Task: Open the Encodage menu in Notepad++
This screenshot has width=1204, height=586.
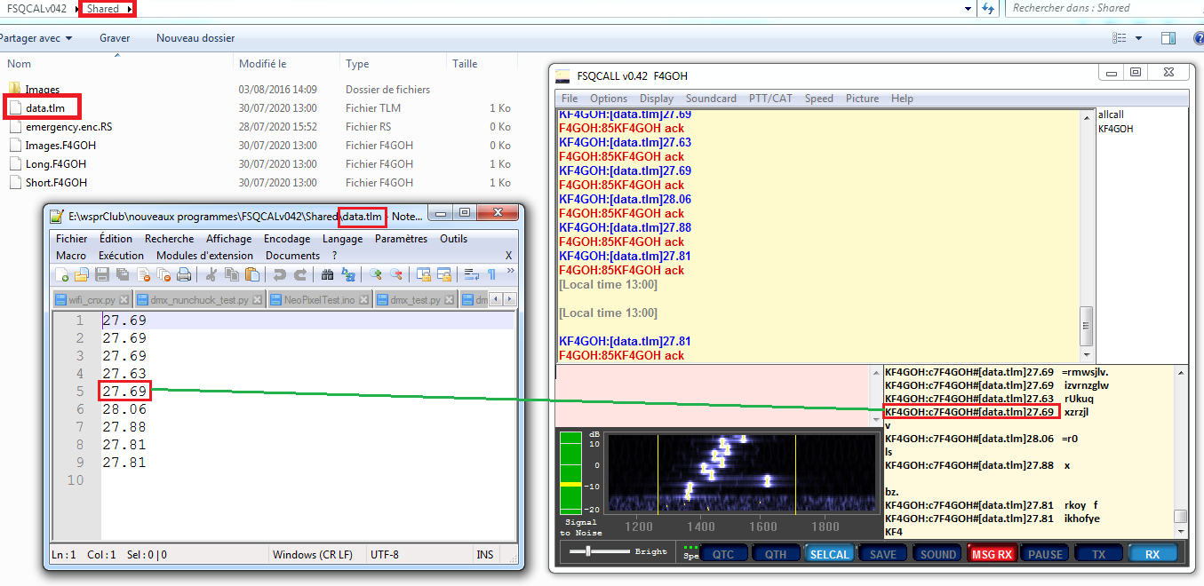Action: [x=287, y=239]
